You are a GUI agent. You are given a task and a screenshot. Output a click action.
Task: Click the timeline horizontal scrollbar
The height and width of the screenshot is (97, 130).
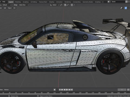coord(65,94)
